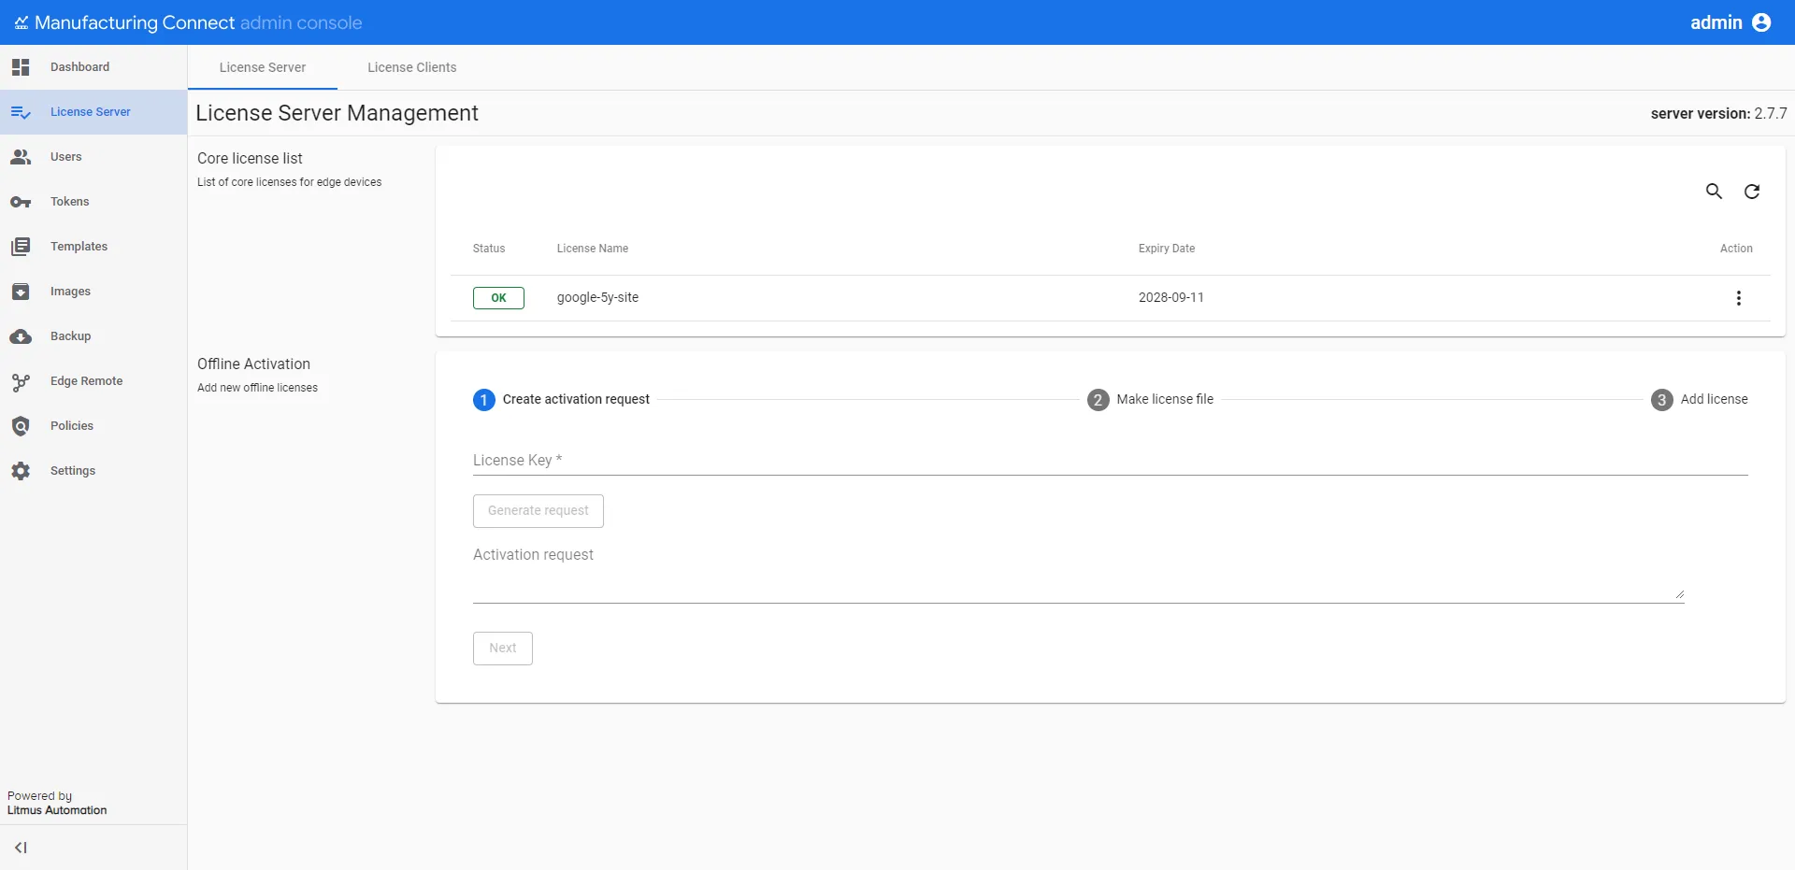Collapse the sidebar with the arrow icon
This screenshot has height=870, width=1795.
coord(21,848)
